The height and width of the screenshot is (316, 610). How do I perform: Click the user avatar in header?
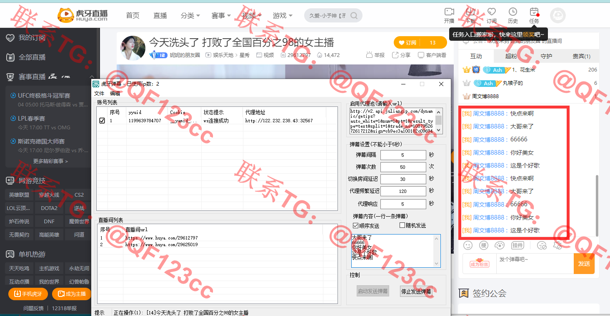pos(558,15)
